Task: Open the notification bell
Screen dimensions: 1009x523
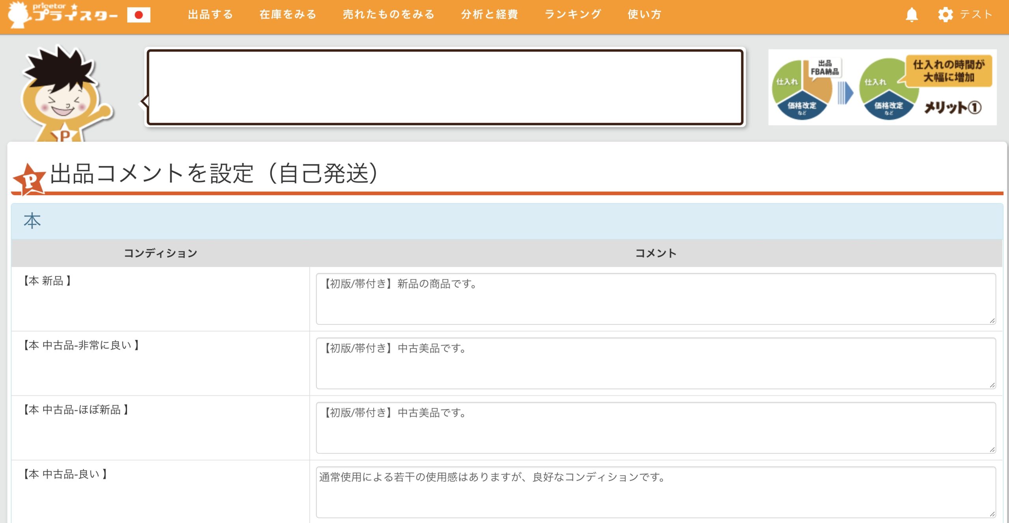Action: coord(911,15)
